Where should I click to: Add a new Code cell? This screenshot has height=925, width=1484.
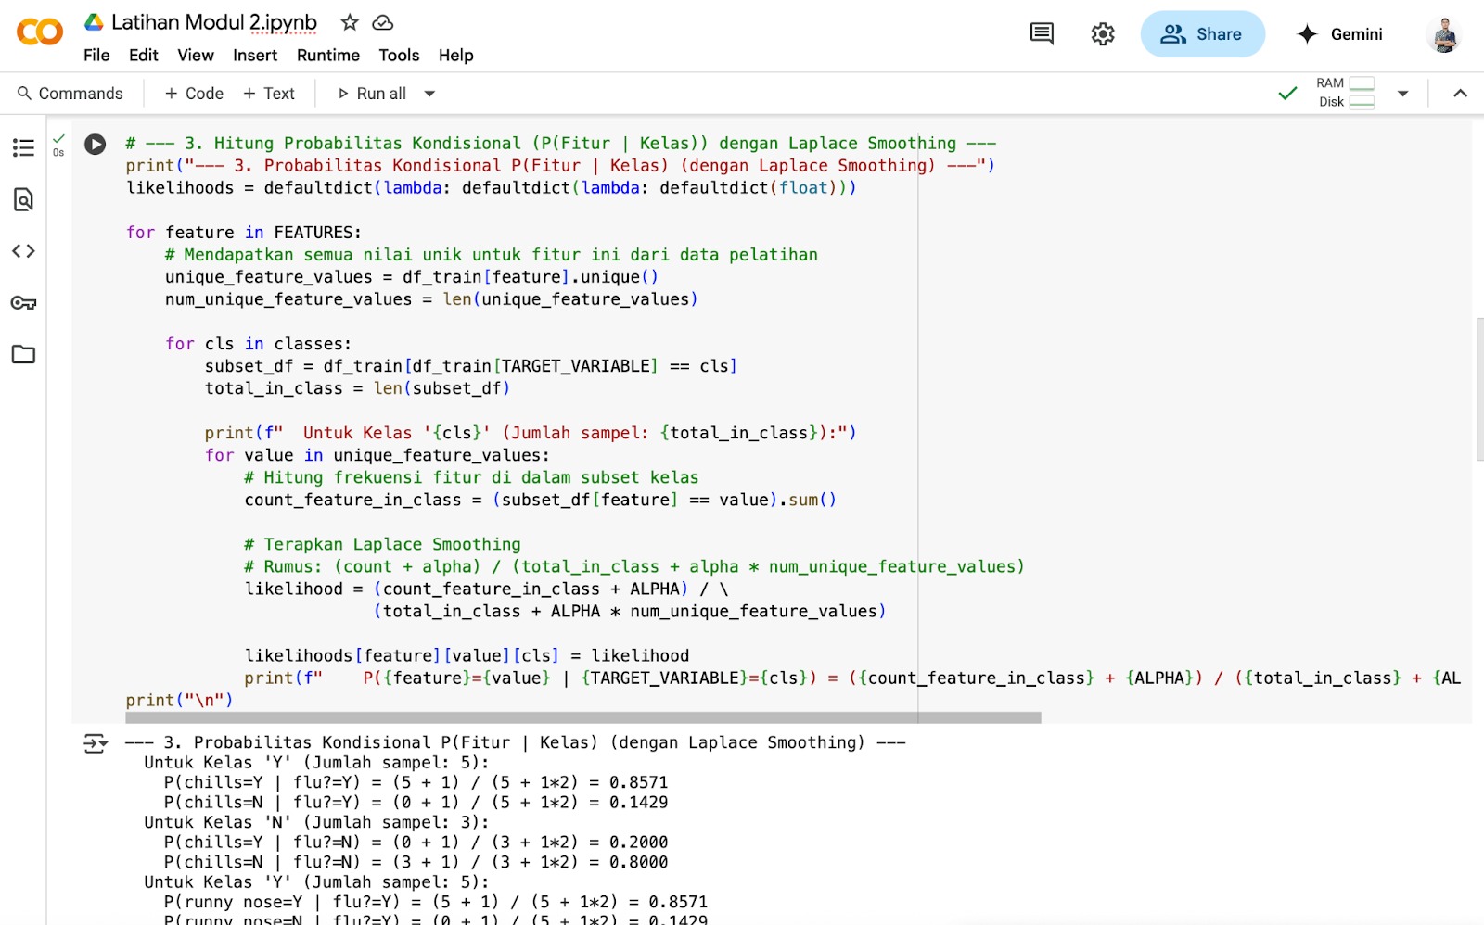(x=194, y=94)
